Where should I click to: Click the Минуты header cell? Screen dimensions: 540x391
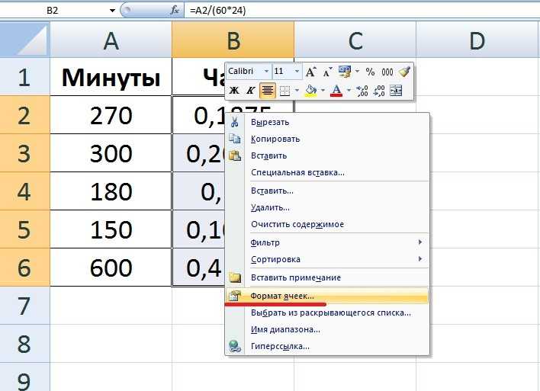pyautogui.click(x=111, y=77)
